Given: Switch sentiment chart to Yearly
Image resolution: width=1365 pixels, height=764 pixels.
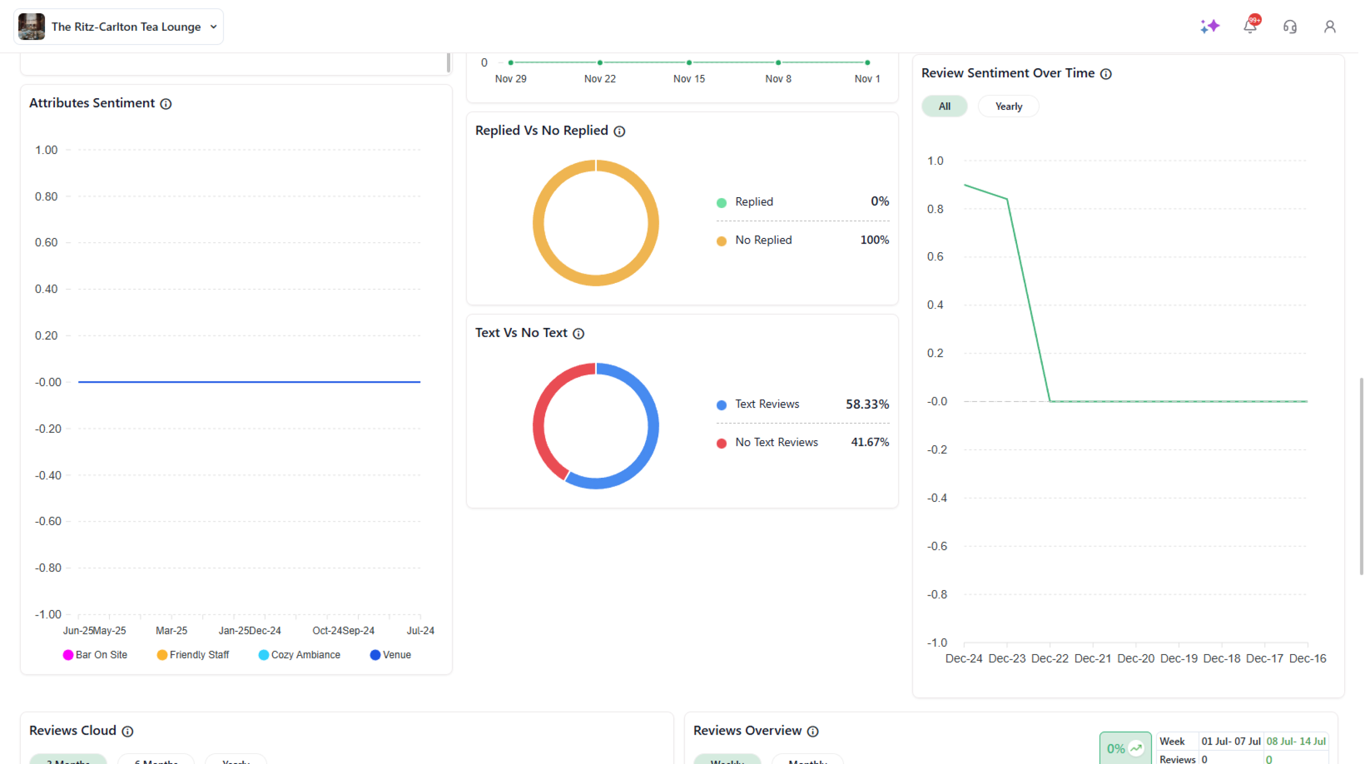Looking at the screenshot, I should [1009, 107].
